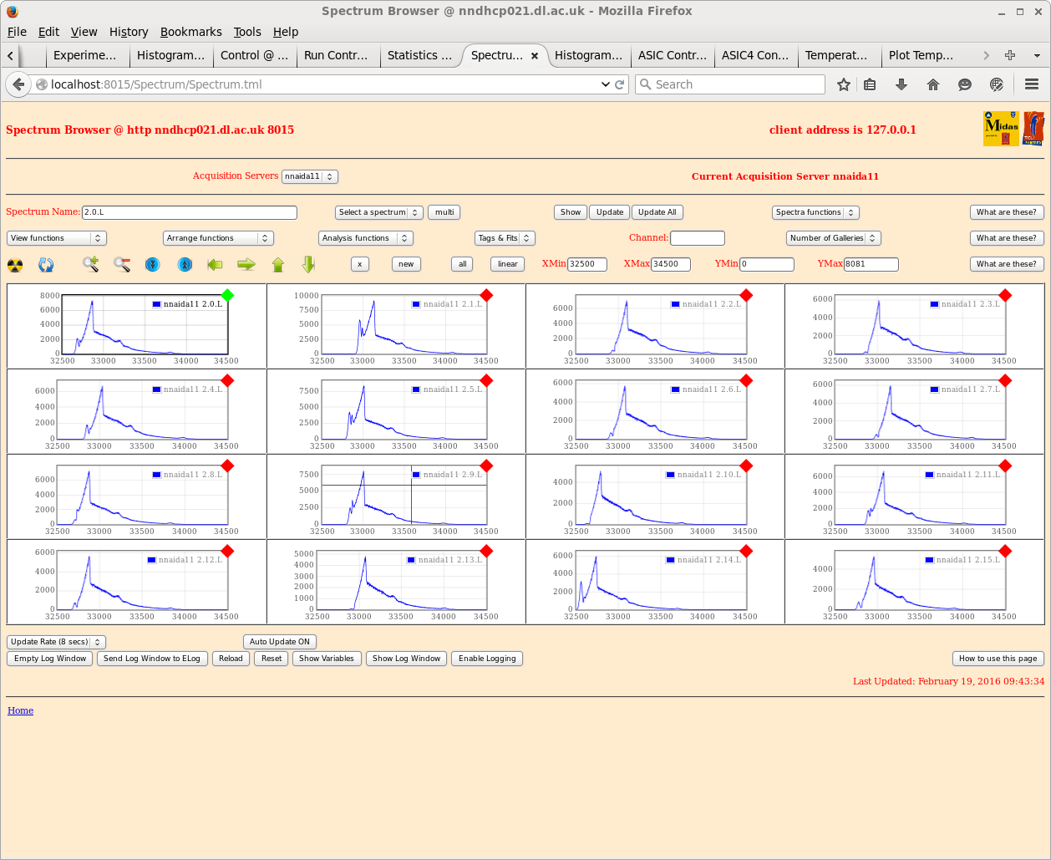Expand the Analysis functions dropdown

pos(365,238)
